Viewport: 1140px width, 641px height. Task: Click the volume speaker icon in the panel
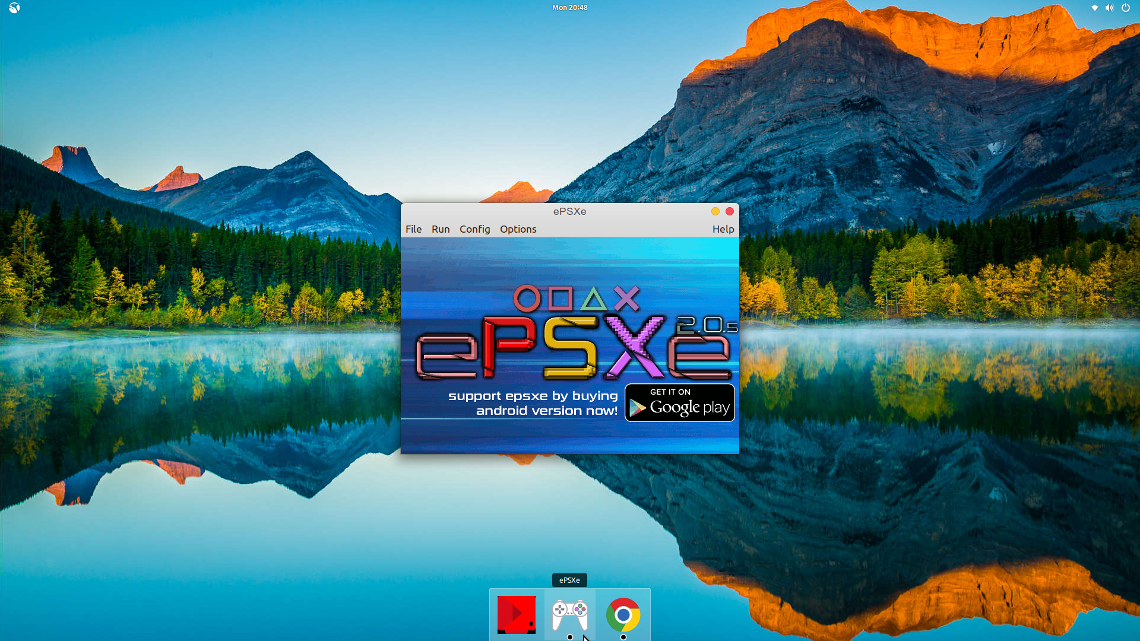(x=1109, y=8)
